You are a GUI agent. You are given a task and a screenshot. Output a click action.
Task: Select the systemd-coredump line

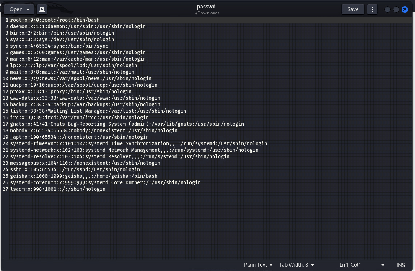click(105, 182)
